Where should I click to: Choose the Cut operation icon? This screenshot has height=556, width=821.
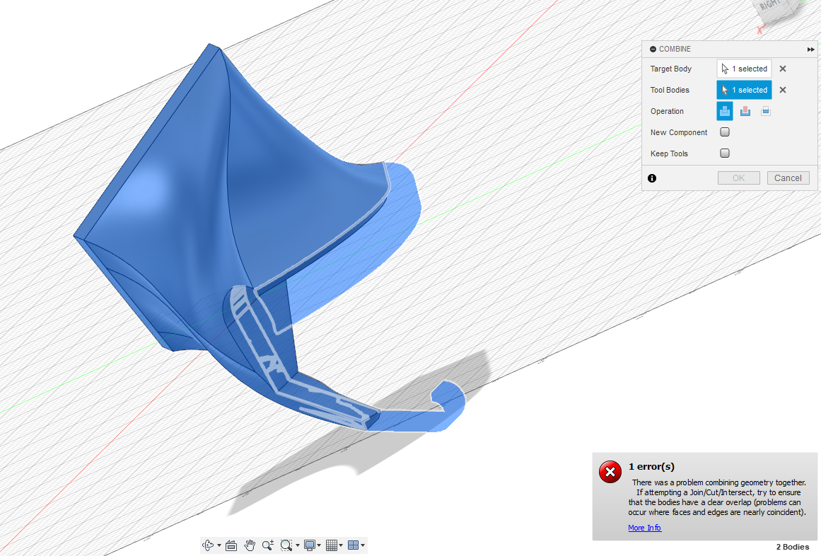point(745,111)
